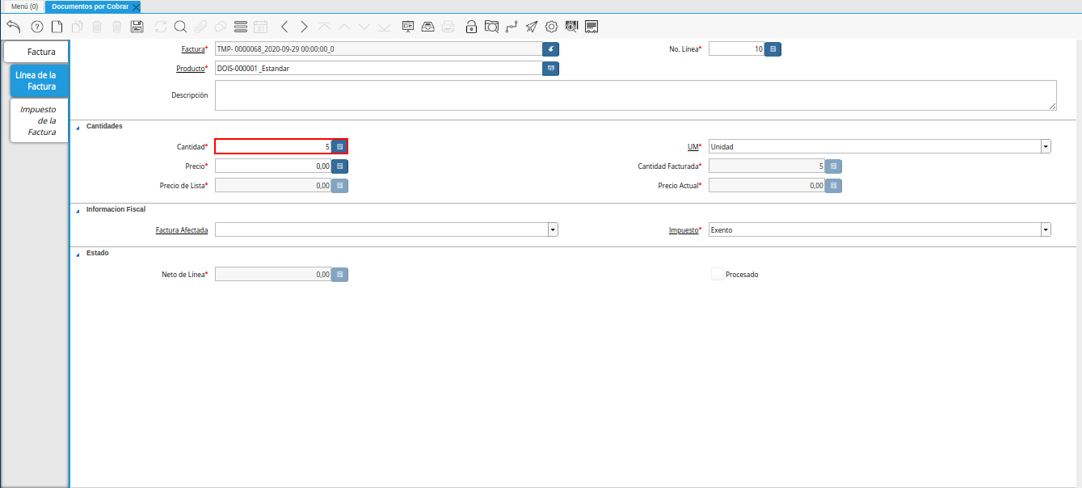Image resolution: width=1082 pixels, height=488 pixels.
Task: Click the magnifier find record icon
Action: click(x=180, y=27)
